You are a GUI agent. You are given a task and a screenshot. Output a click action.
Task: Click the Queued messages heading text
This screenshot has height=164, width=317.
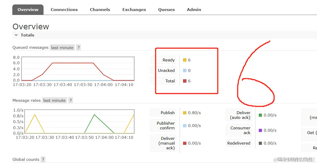30,47
